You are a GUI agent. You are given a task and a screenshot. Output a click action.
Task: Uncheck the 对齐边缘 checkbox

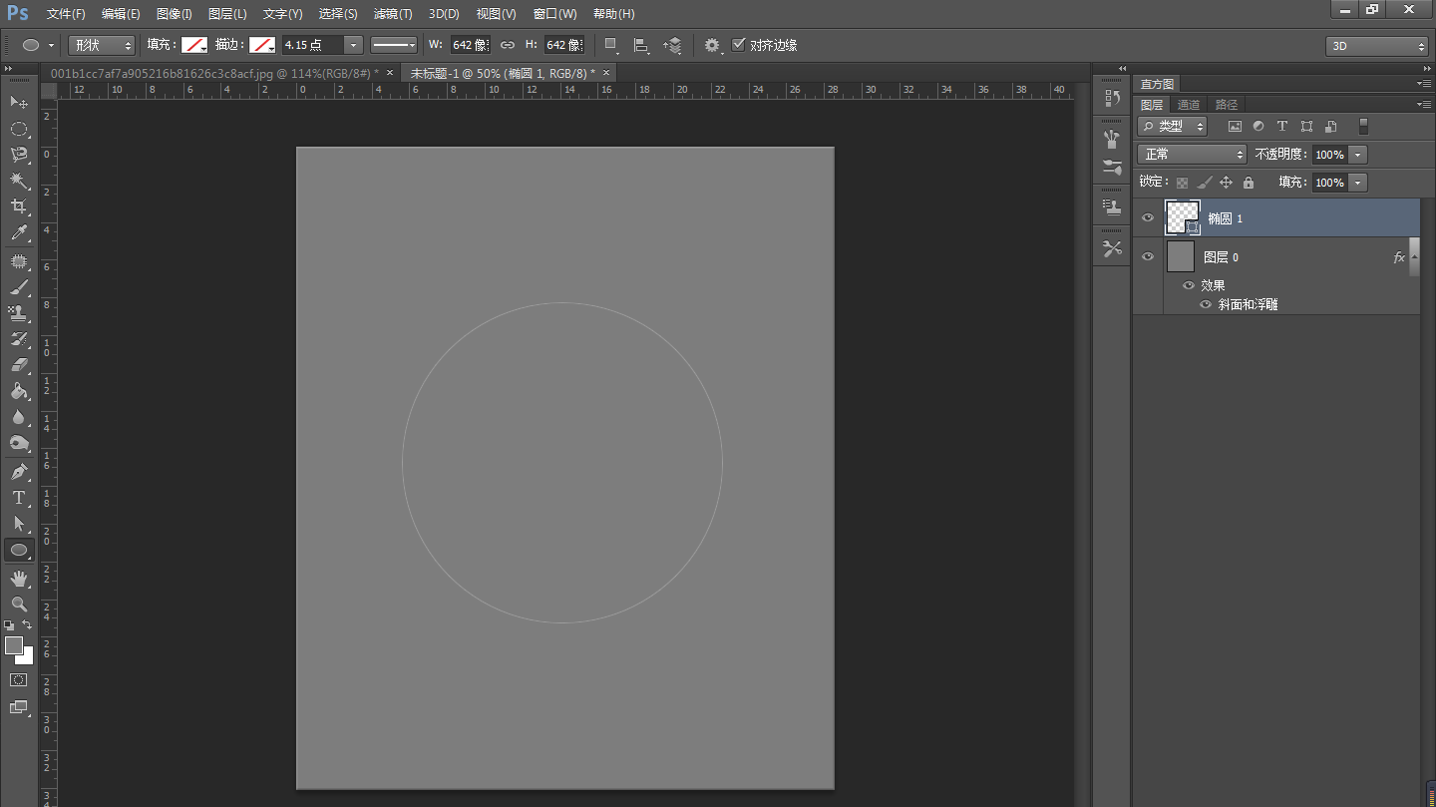pyautogui.click(x=739, y=45)
